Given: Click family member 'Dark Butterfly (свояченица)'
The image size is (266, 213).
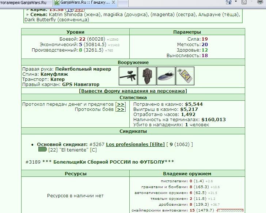Looking at the screenshot, I should (57, 19).
